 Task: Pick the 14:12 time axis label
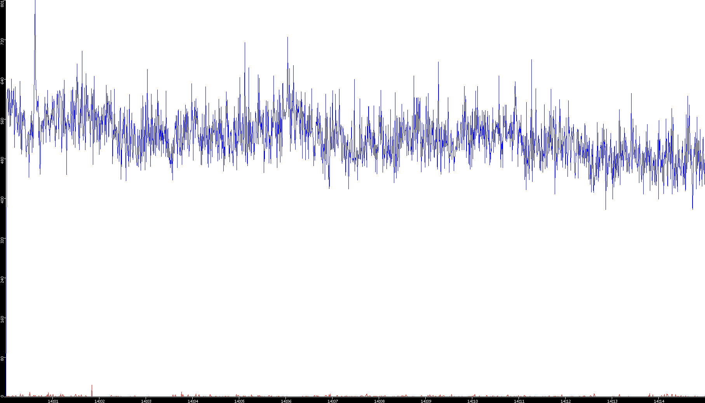tap(566, 401)
